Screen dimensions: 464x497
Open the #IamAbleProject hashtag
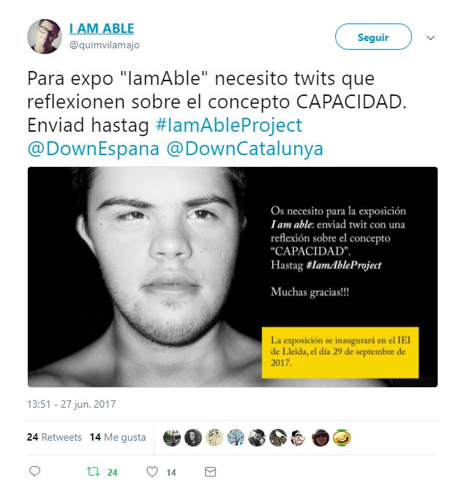(229, 125)
